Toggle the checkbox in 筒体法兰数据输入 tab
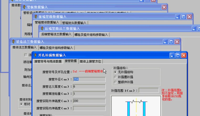 (26, 55)
